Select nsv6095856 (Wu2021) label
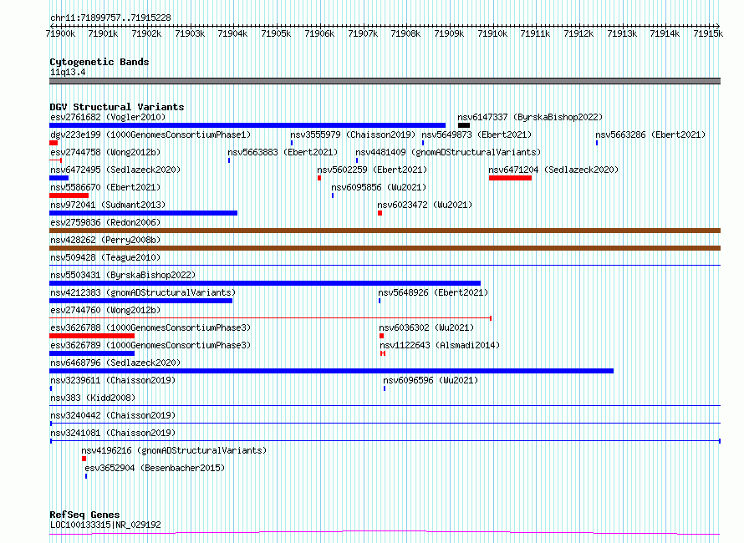The image size is (744, 543). tap(380, 187)
